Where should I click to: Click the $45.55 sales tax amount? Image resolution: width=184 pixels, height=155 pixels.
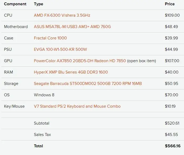click(x=171, y=135)
